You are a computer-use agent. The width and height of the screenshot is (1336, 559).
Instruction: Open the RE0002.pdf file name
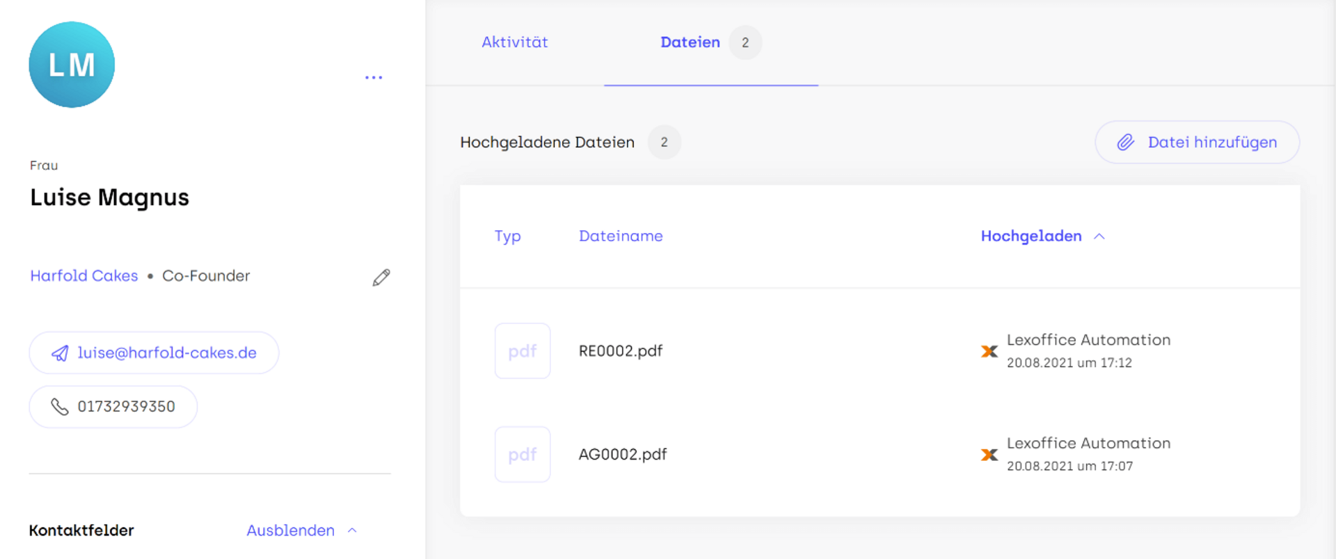pyautogui.click(x=621, y=351)
